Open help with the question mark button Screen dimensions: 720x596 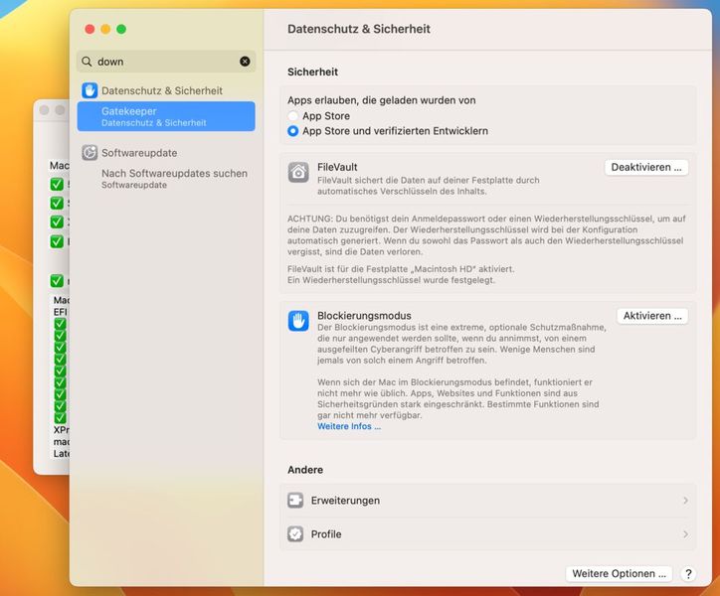coord(688,574)
